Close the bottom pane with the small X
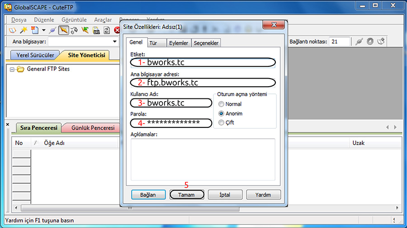Image resolution: width=407 pixels, height=228 pixels. 8,124
